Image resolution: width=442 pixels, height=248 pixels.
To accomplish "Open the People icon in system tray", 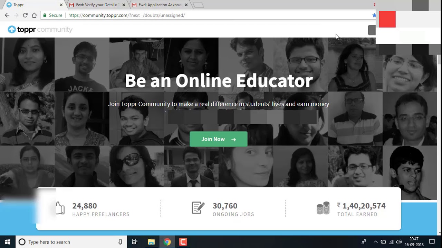I will tap(364, 242).
